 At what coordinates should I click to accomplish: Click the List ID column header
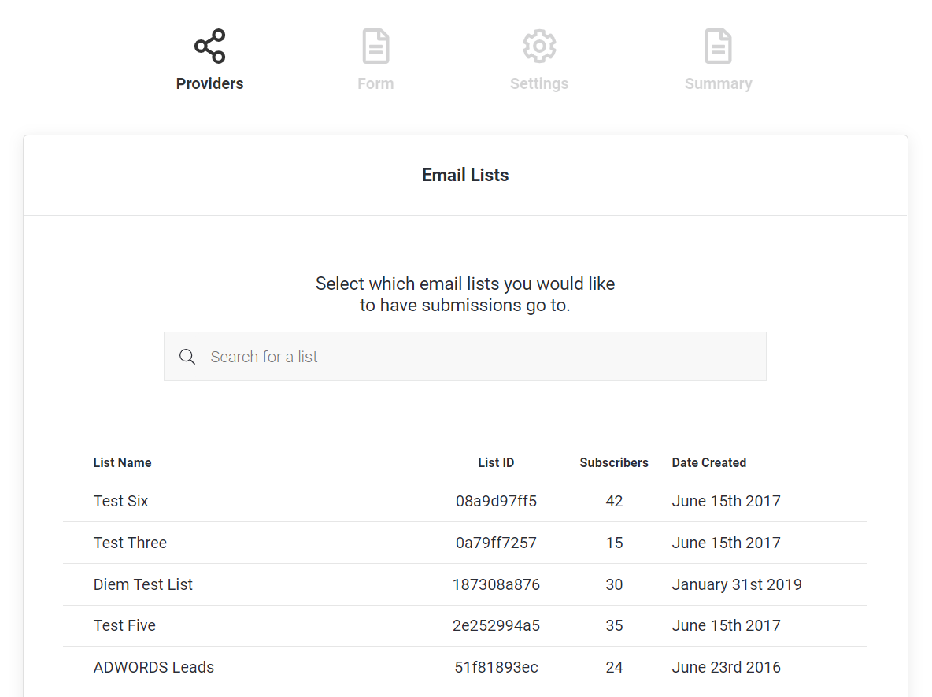[496, 462]
